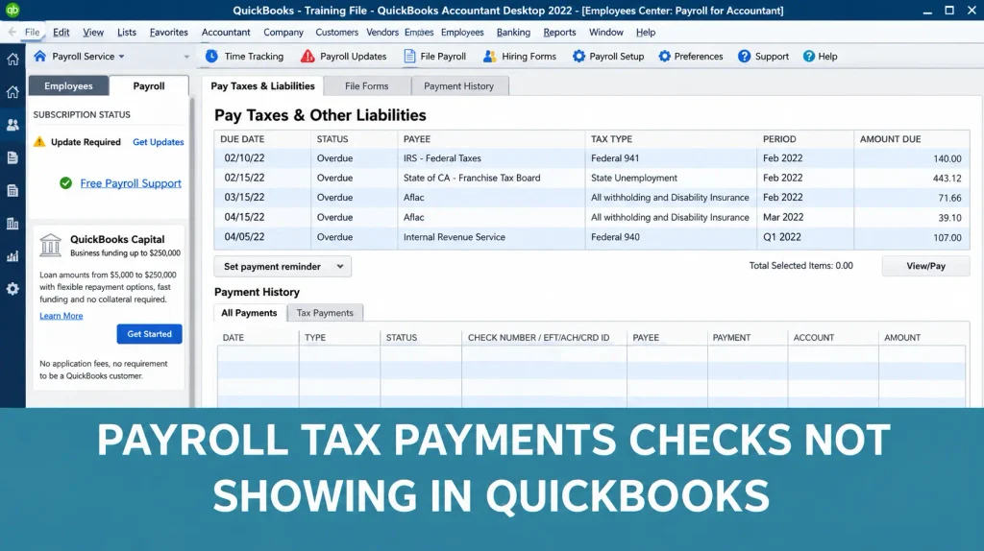Open the building icon in left sidebar
This screenshot has width=984, height=551.
coord(12,223)
